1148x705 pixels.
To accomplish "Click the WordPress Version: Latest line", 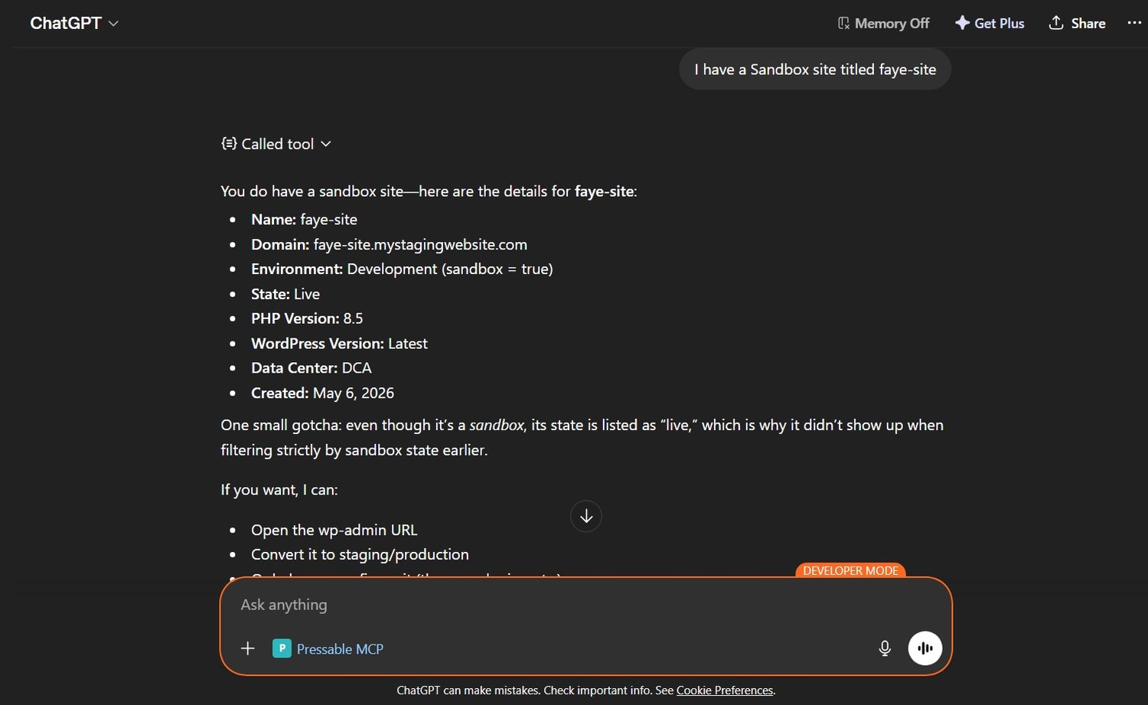I will tap(339, 344).
